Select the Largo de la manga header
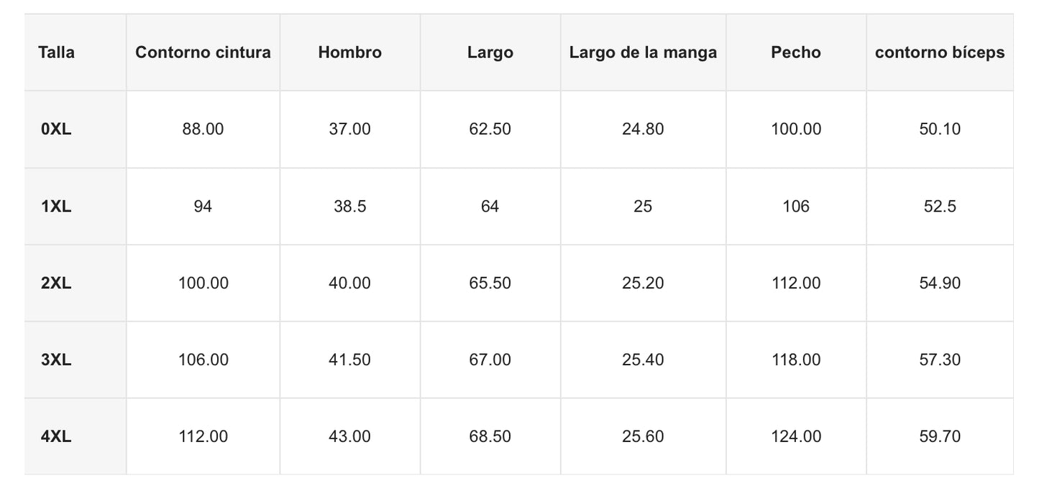 [643, 52]
